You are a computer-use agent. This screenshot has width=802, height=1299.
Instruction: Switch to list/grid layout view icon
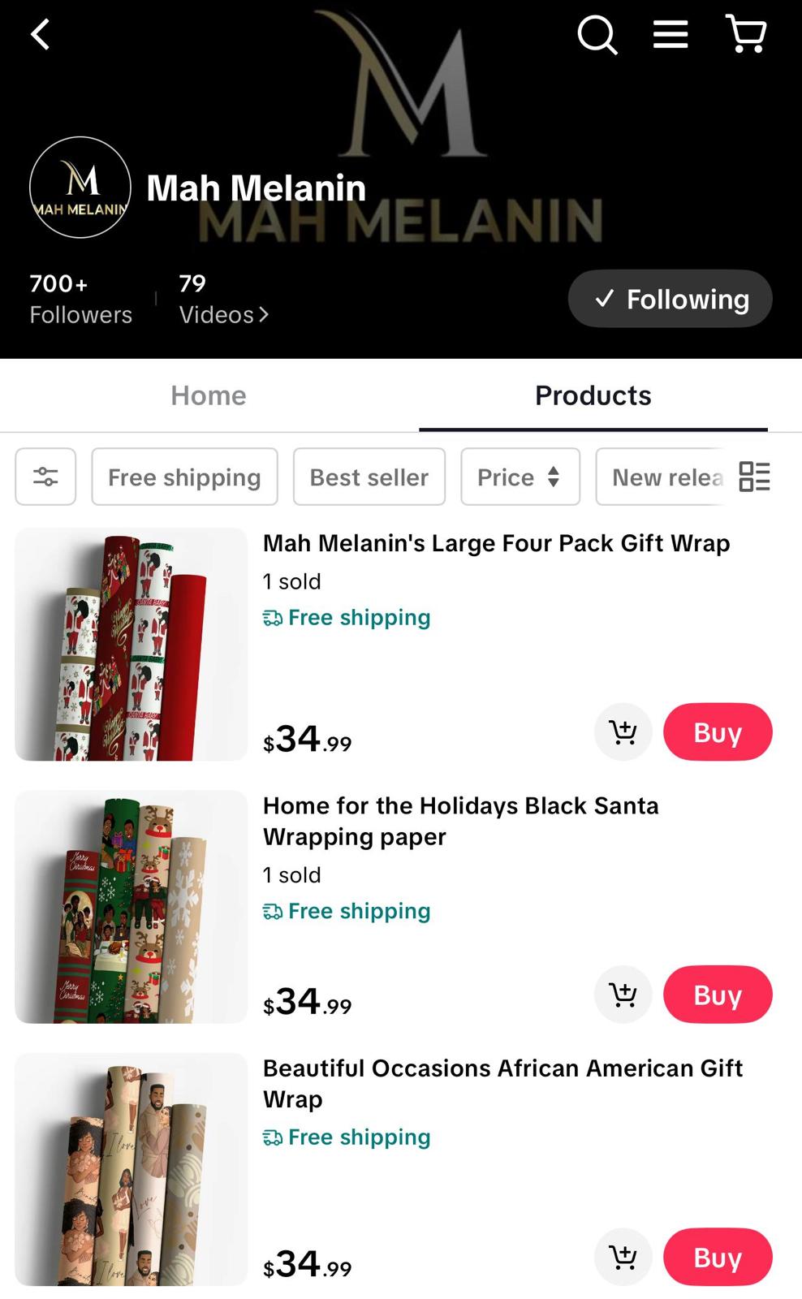tap(754, 477)
